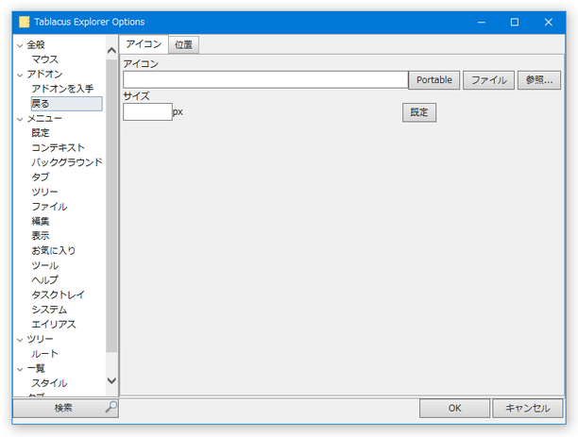This screenshot has height=437, width=578.
Task: Select ツリー under メニュー in the tree
Action: click(x=44, y=192)
